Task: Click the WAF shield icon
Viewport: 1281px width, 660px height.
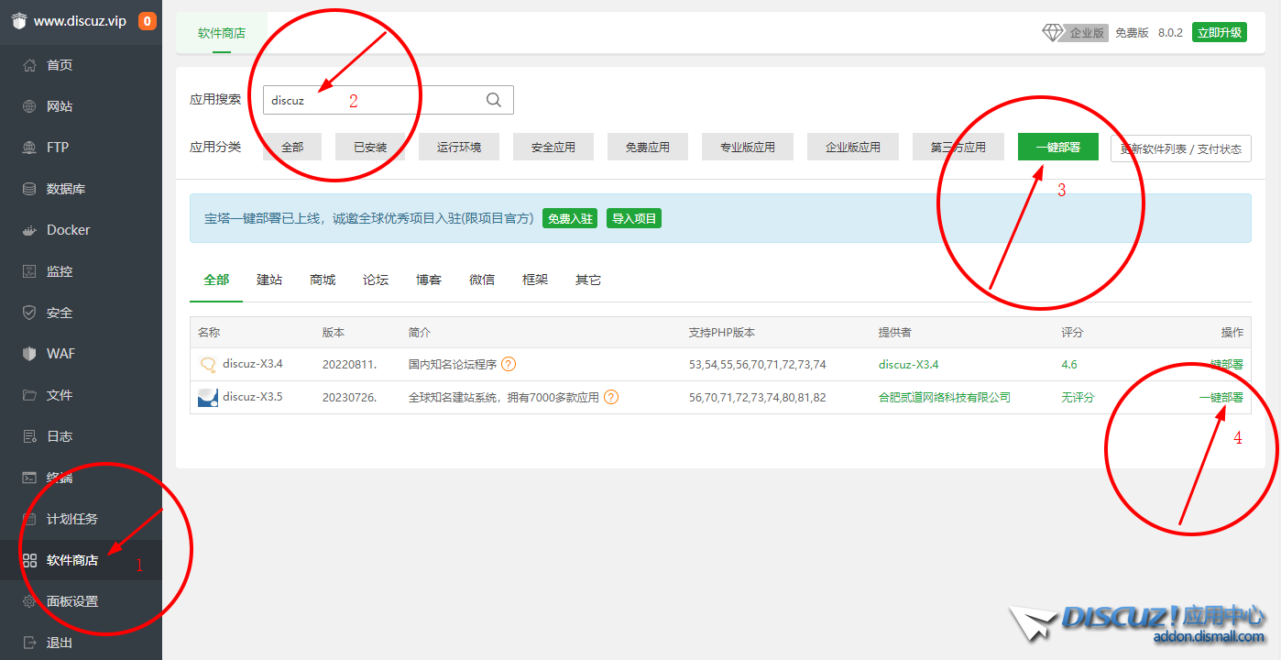Action: 29,354
